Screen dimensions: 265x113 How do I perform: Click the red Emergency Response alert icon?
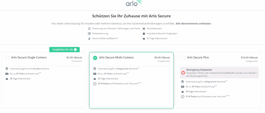[183, 73]
